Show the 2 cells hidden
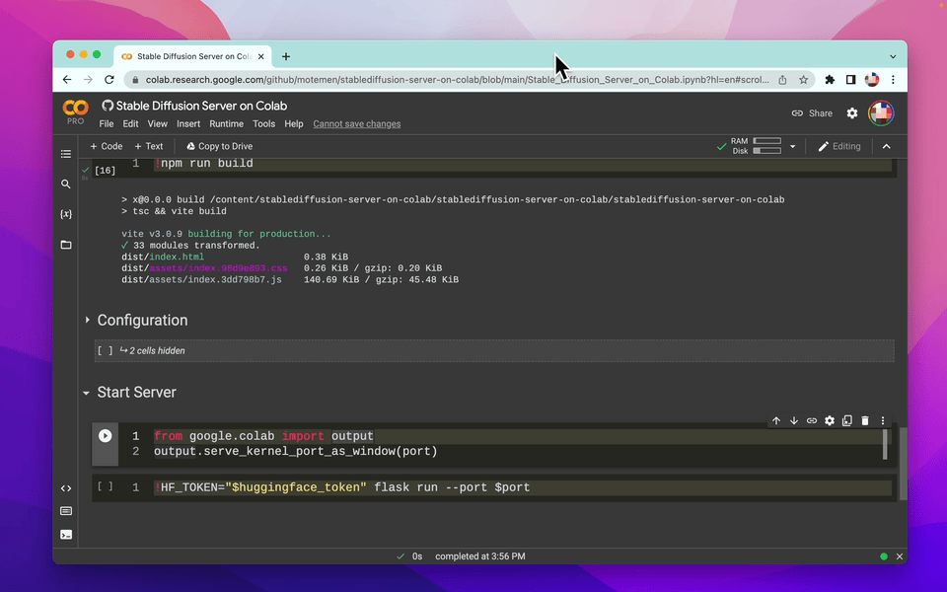The width and height of the screenshot is (947, 592). pyautogui.click(x=494, y=350)
